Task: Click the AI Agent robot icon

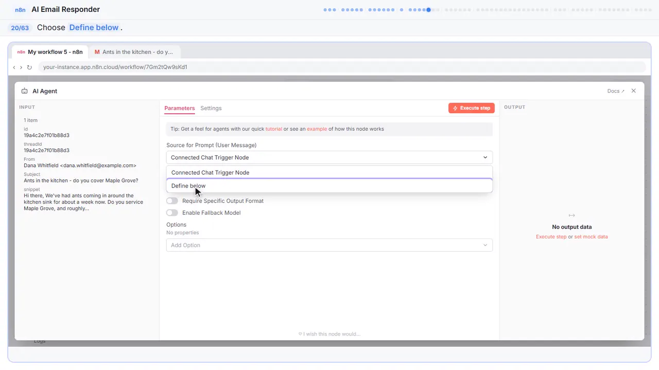Action: (x=24, y=91)
